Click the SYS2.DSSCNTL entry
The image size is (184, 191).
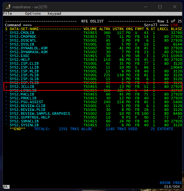point(23,40)
